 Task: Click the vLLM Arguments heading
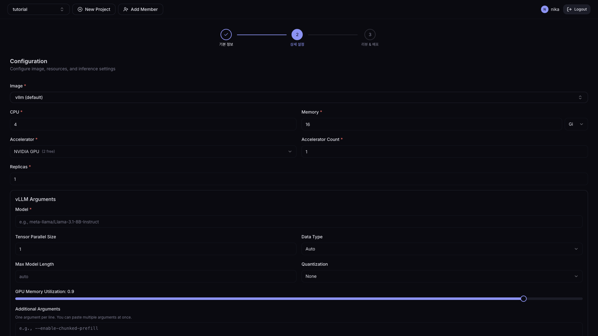pyautogui.click(x=36, y=199)
